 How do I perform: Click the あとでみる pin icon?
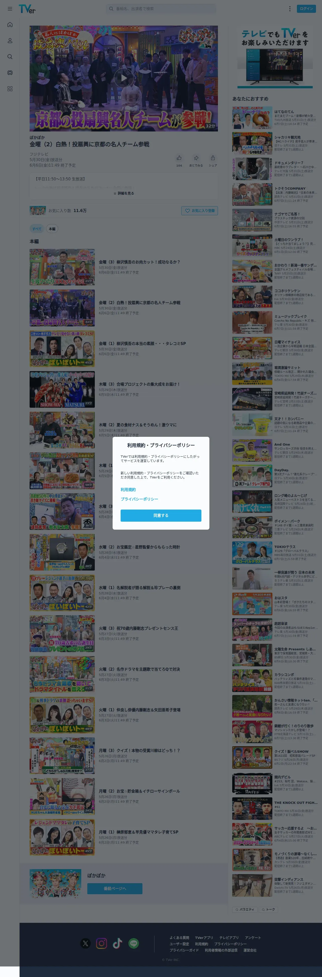(x=196, y=158)
